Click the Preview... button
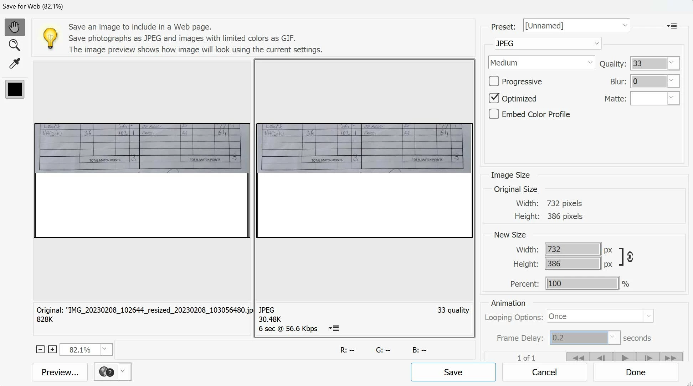Viewport: 693px width, 386px height. pyautogui.click(x=60, y=372)
